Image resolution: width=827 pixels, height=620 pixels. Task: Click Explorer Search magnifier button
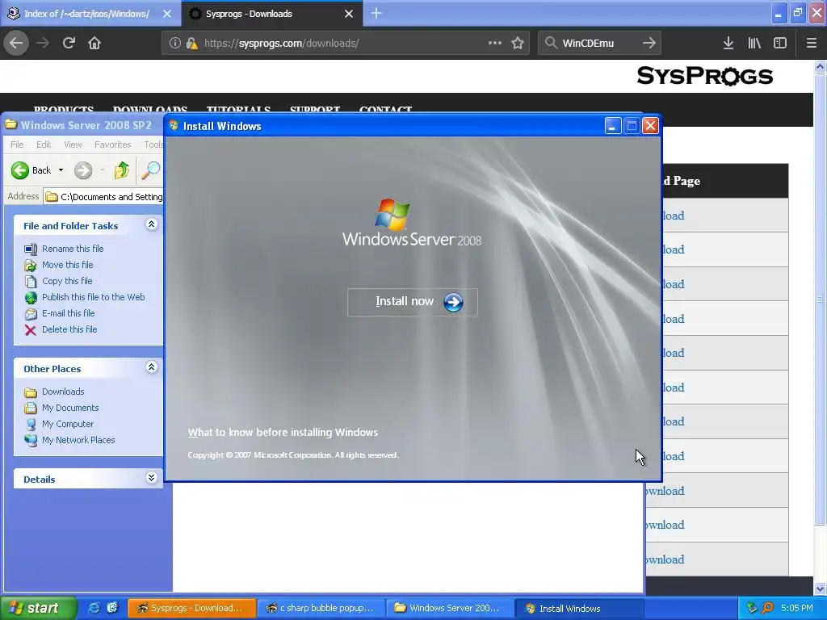tap(150, 170)
